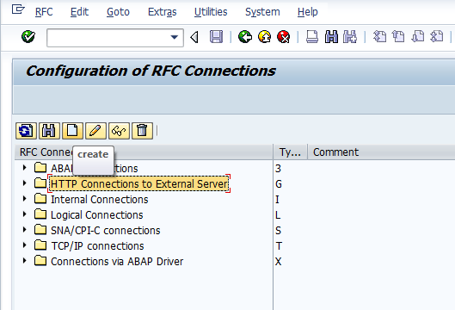
Task: Open the RFC menu
Action: [x=44, y=12]
